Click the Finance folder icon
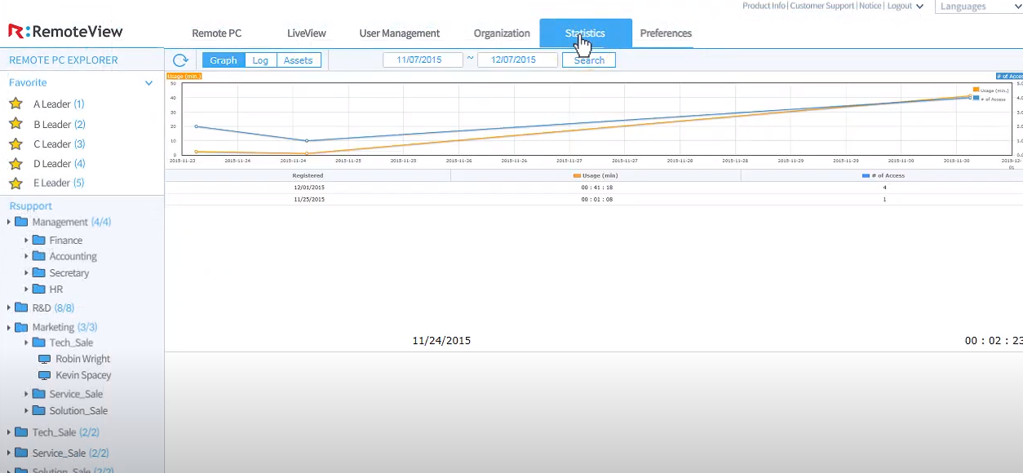This screenshot has height=473, width=1023. (x=38, y=240)
